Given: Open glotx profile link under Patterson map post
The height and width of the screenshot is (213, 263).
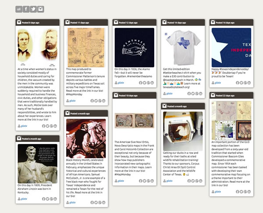Looking at the screenshot, I should click(72, 101).
